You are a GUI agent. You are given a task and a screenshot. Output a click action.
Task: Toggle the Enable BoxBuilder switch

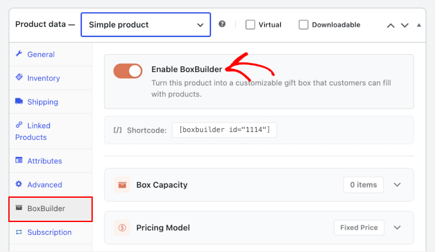pyautogui.click(x=128, y=71)
